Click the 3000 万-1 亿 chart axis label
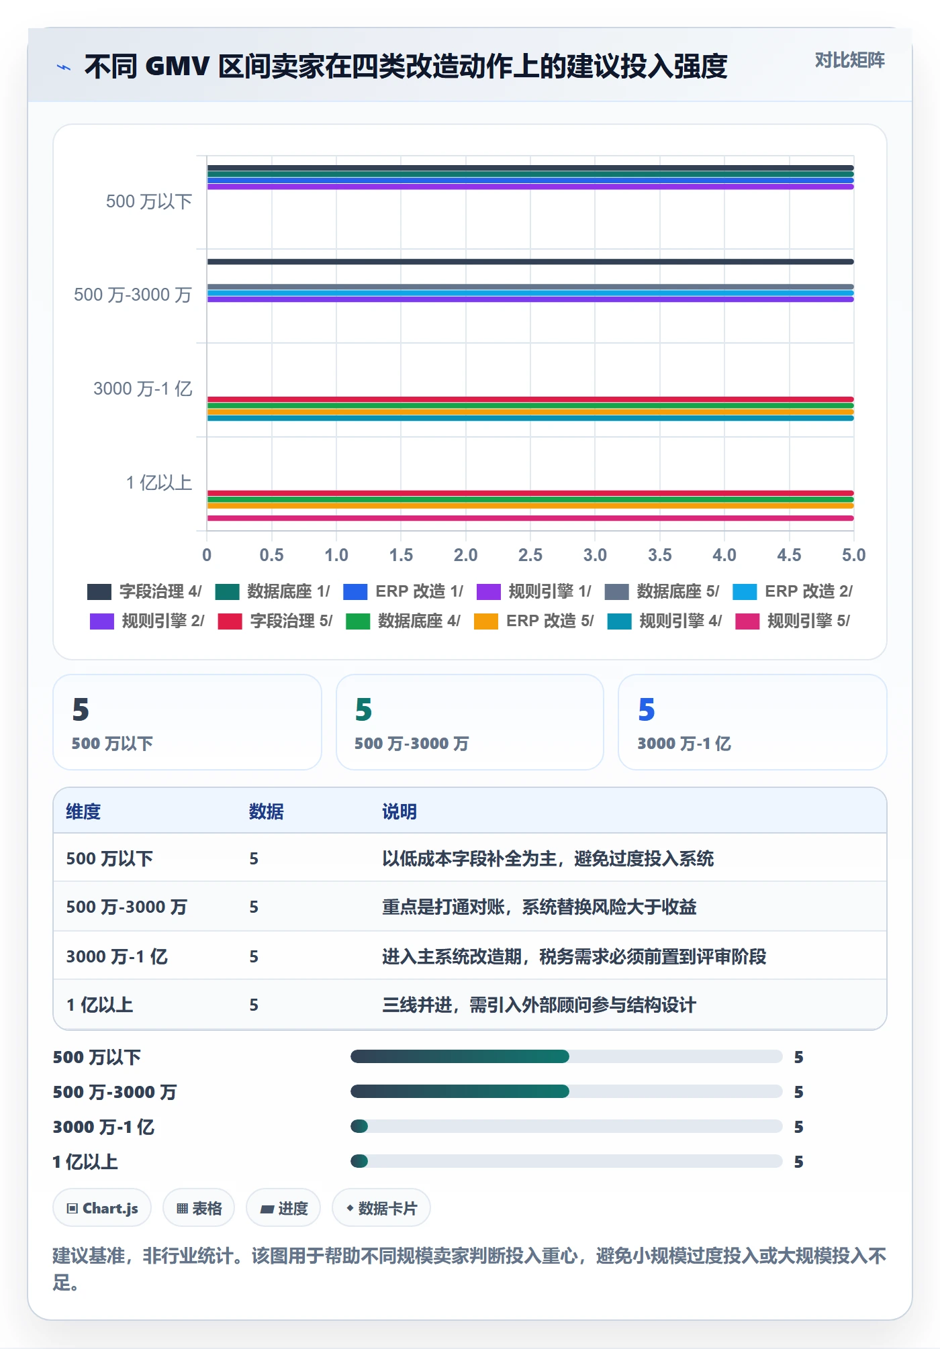 coord(143,389)
